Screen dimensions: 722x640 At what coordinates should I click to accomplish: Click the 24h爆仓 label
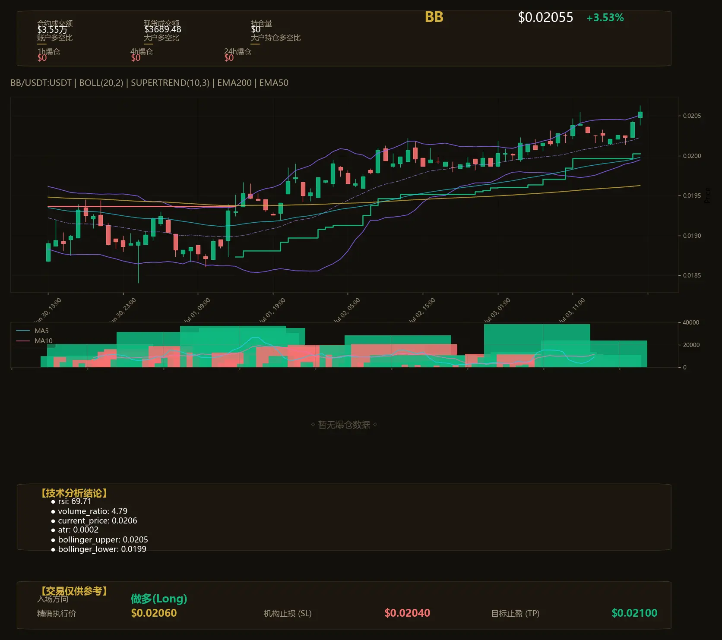(x=237, y=52)
